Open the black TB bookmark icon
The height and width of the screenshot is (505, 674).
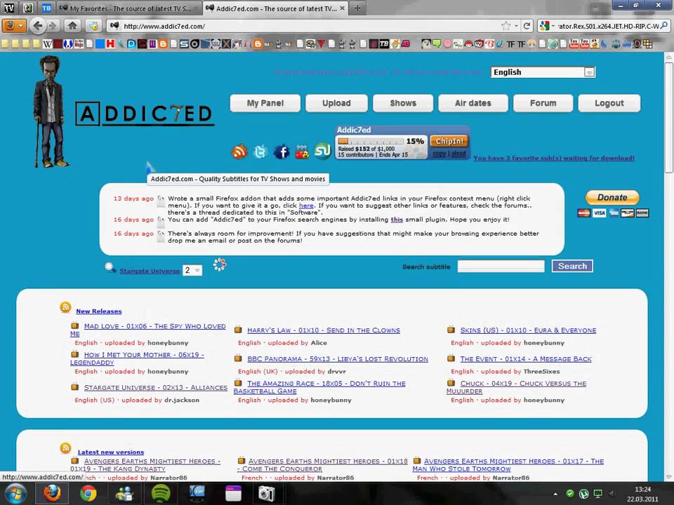point(384,43)
